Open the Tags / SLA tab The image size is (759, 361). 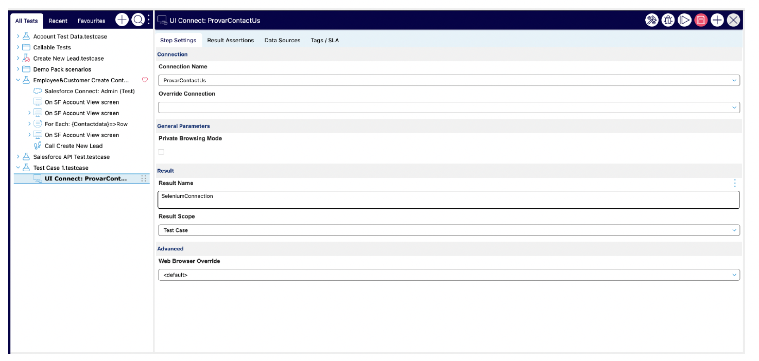click(x=325, y=40)
